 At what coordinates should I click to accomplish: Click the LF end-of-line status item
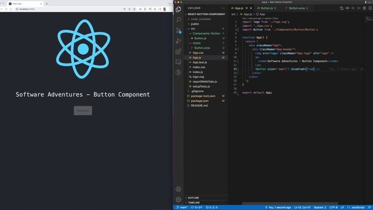[x=342, y=208]
